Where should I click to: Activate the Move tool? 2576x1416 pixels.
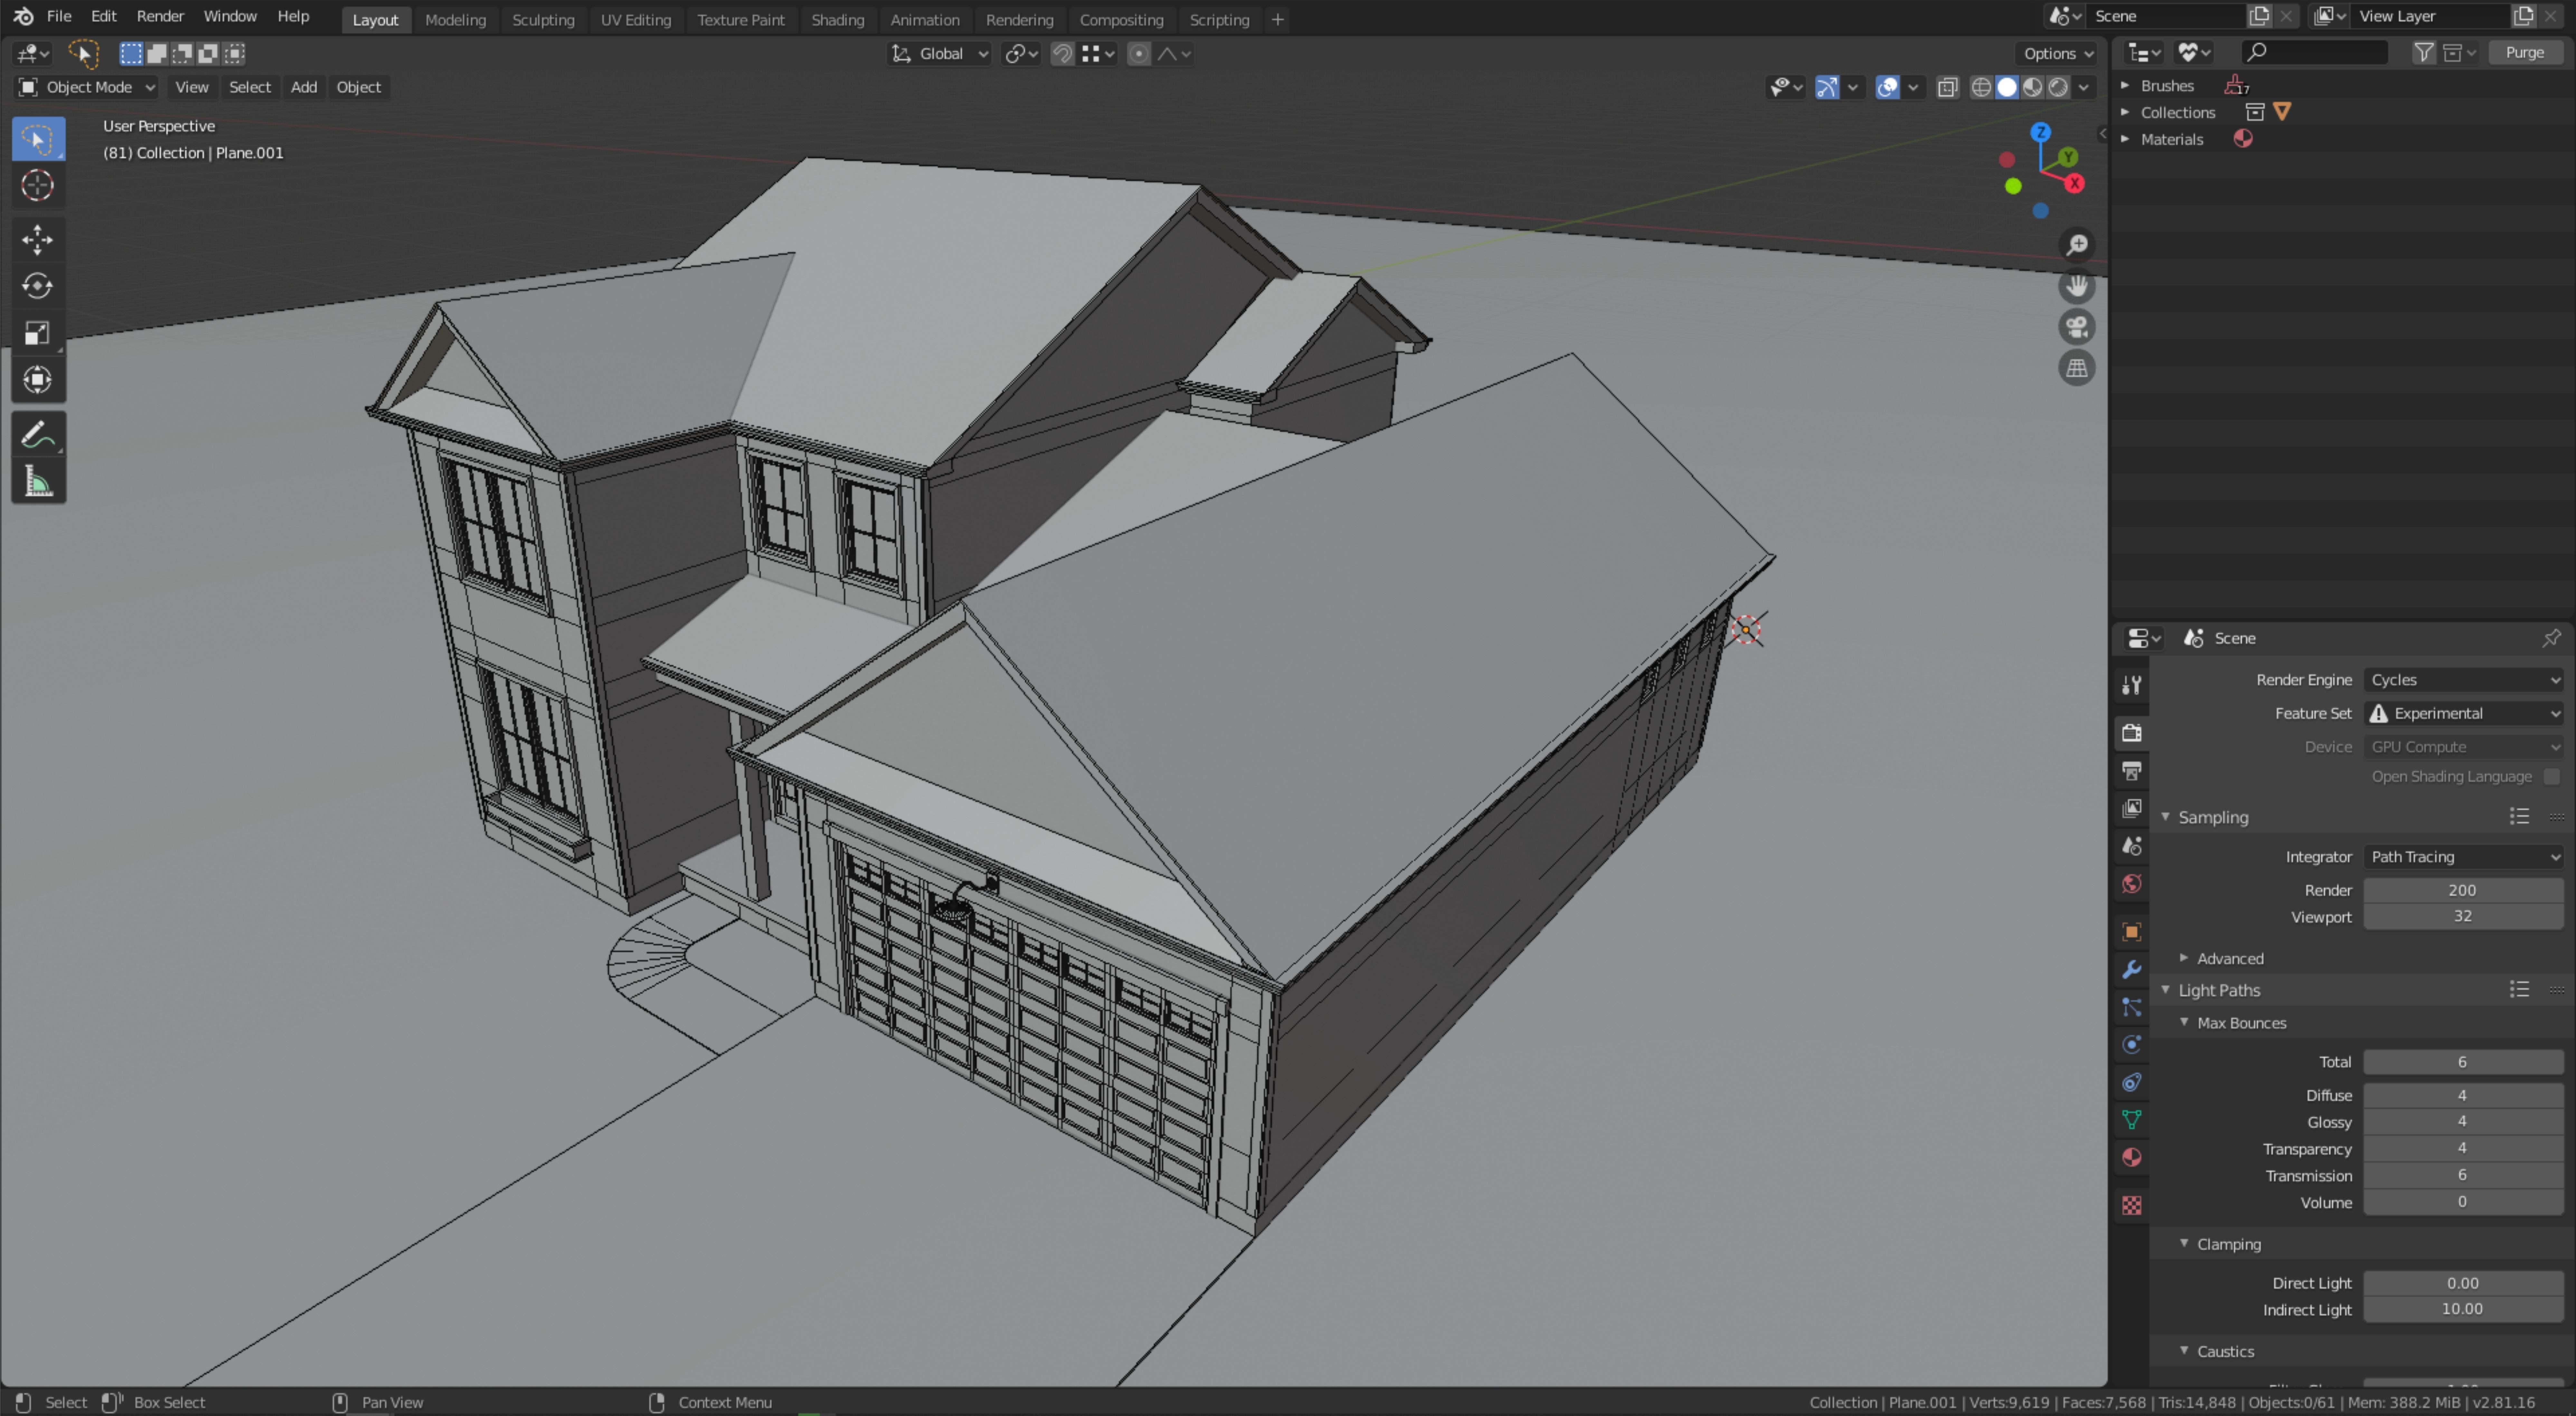click(38, 240)
